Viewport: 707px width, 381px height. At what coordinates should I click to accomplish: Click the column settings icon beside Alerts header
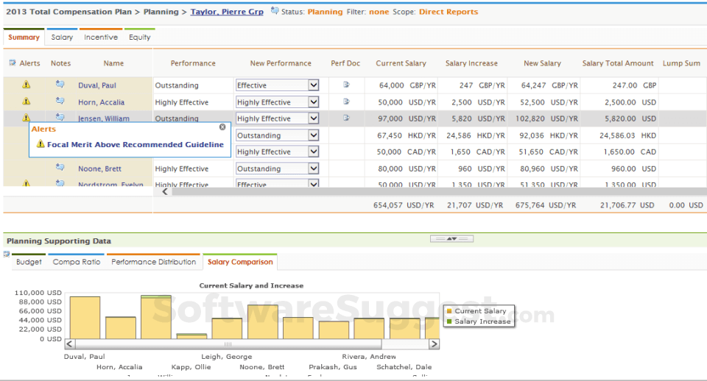(x=12, y=63)
